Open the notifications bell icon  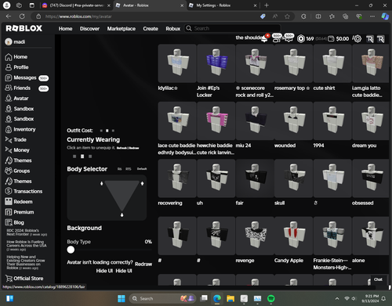click(x=264, y=38)
